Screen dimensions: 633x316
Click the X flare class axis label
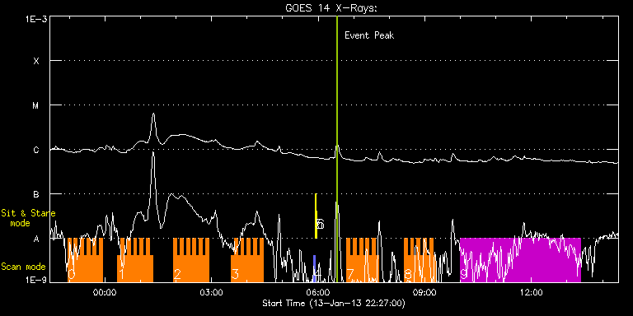coord(36,61)
